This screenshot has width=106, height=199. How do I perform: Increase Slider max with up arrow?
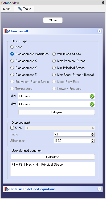coord(93,140)
